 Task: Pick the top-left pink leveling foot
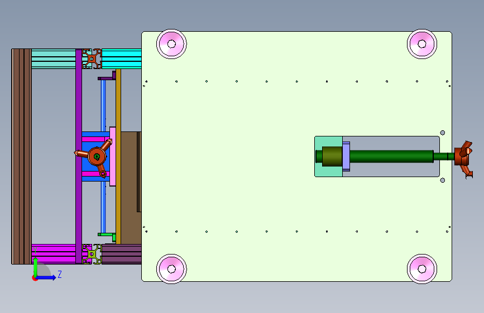click(x=171, y=44)
